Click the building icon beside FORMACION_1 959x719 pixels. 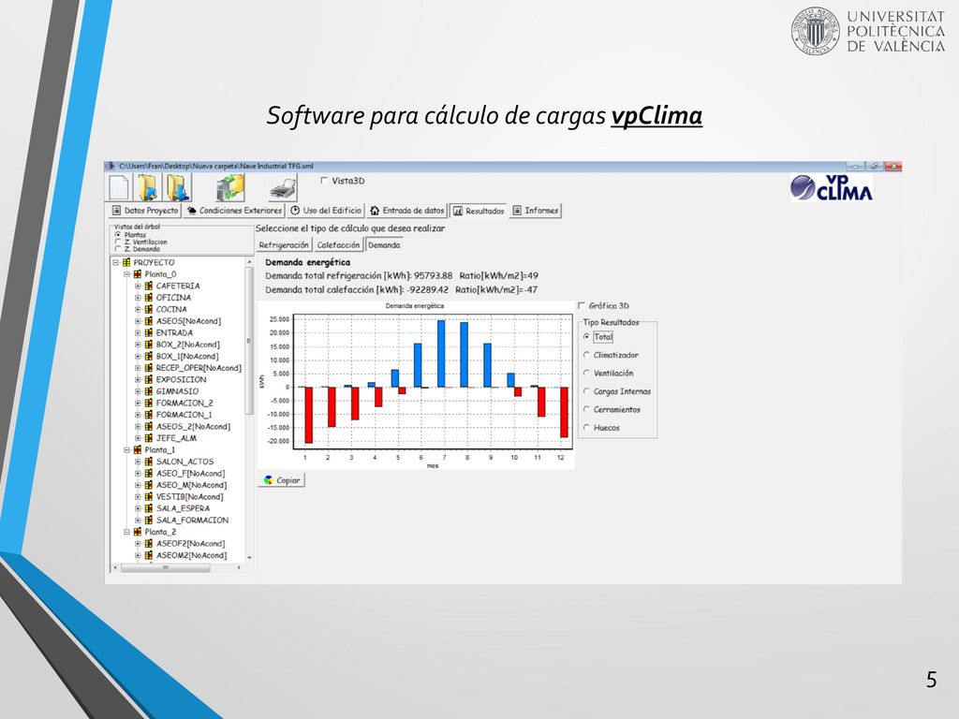click(149, 414)
